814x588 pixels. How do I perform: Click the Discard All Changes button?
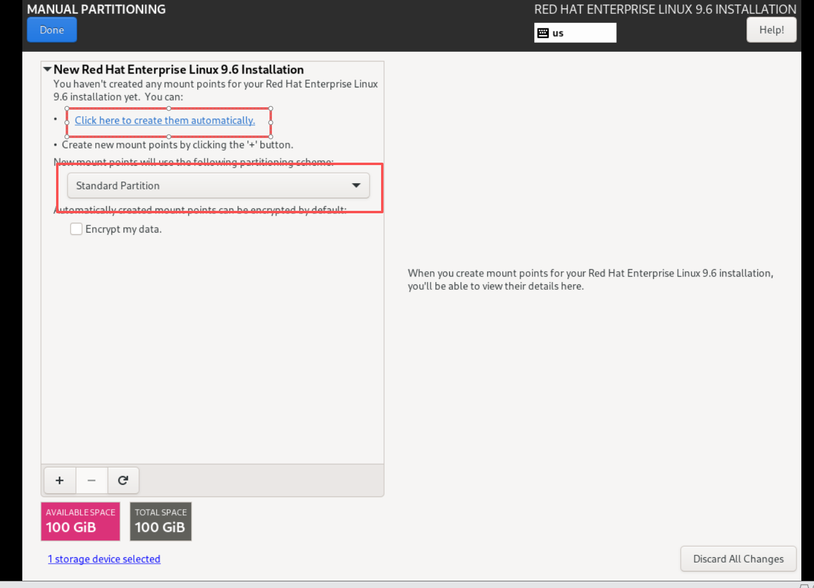tap(738, 558)
